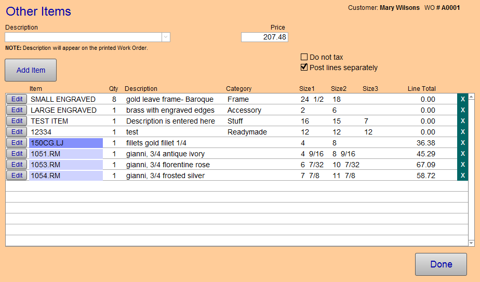This screenshot has height=282, width=480.
Task: Remove 150CG.LJ fillet line via X
Action: pos(462,143)
